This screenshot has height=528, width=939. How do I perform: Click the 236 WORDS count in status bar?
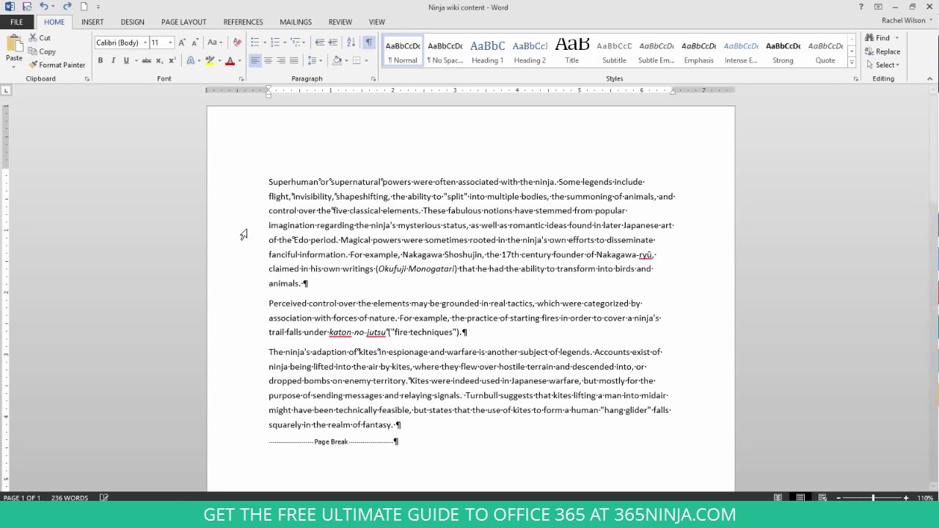70,498
